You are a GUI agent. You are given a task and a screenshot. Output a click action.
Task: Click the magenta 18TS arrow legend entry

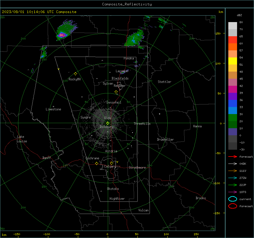click(x=233, y=192)
